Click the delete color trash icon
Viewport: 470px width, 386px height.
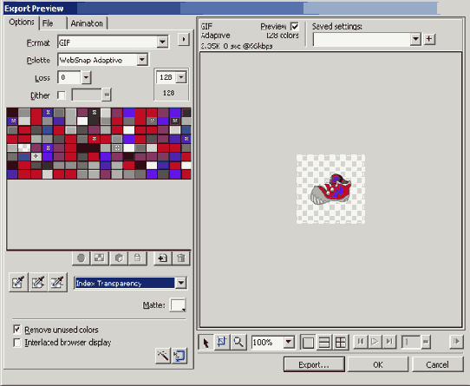(x=180, y=258)
